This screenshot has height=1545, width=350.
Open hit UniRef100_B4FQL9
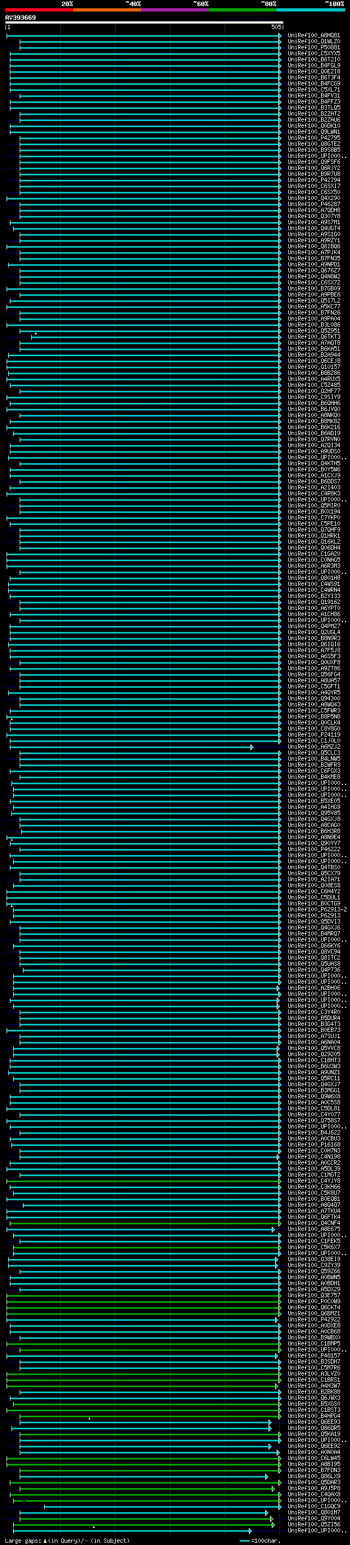tap(313, 65)
